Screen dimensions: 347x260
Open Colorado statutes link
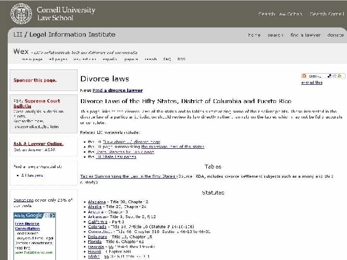(x=97, y=227)
